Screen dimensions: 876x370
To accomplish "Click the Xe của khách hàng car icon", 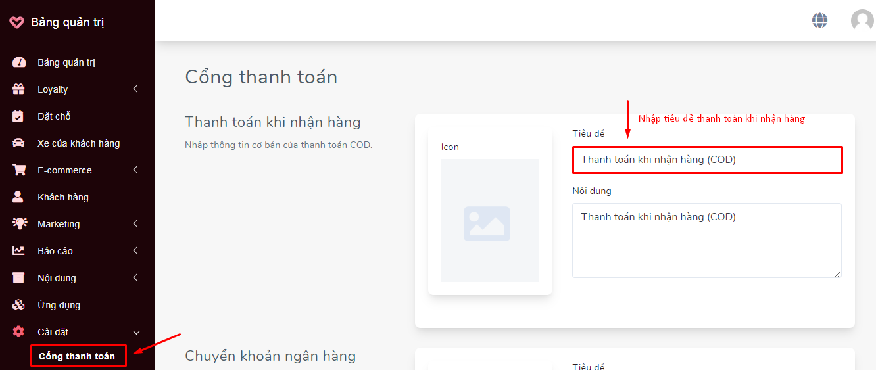I will [x=18, y=143].
